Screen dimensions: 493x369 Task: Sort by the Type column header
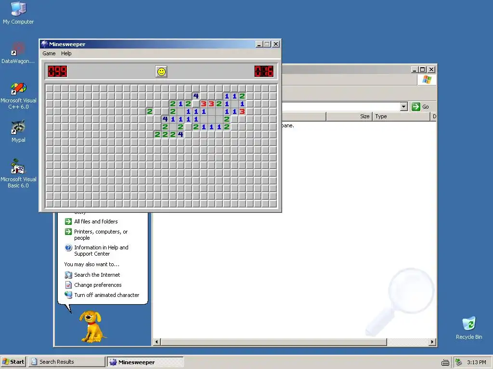coord(401,116)
